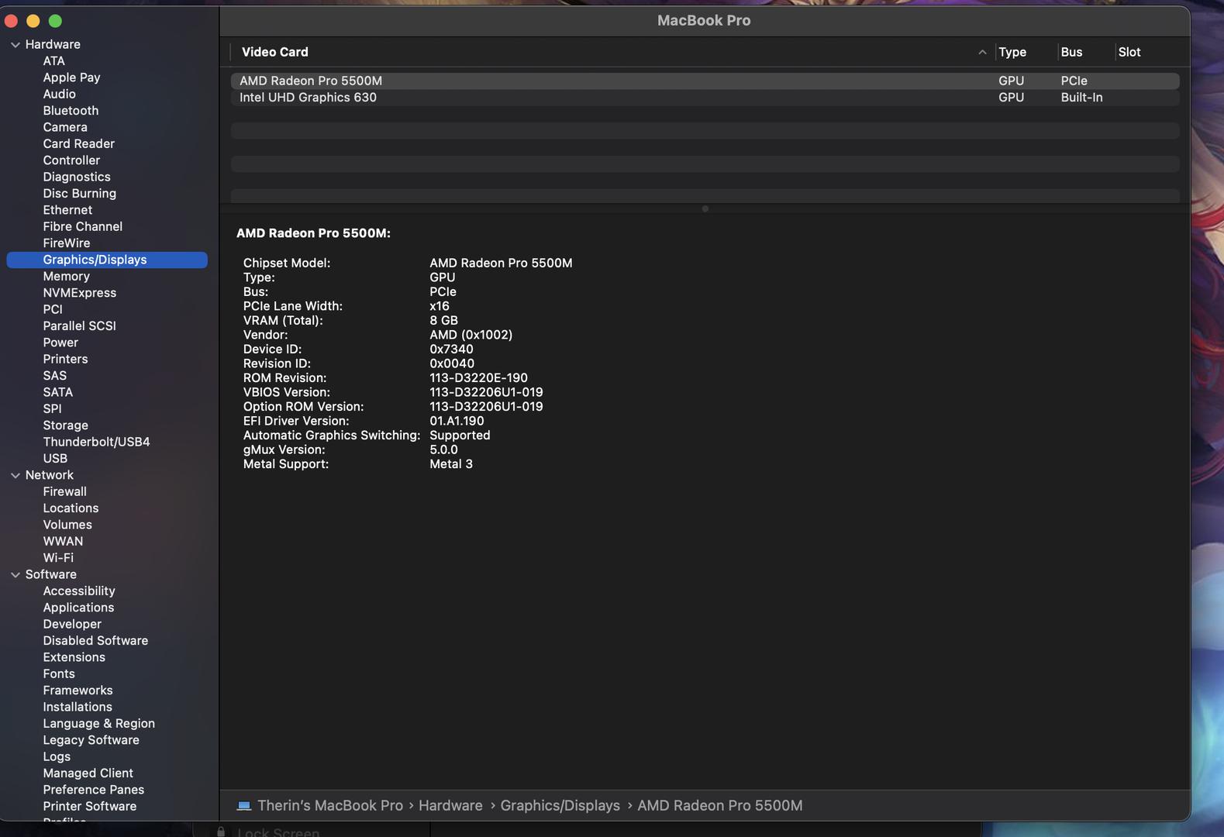Select Camera in the sidebar
This screenshot has height=837, width=1224.
pyautogui.click(x=65, y=127)
